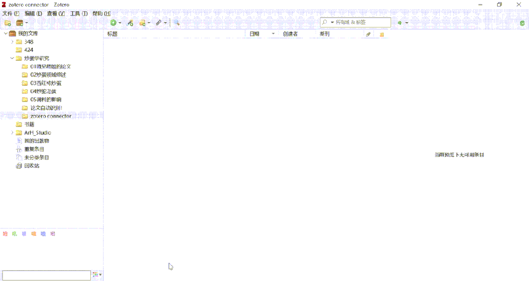Image resolution: width=529 pixels, height=281 pixels.
Task: Select the 炒蛋学研究 collection
Action: point(36,58)
